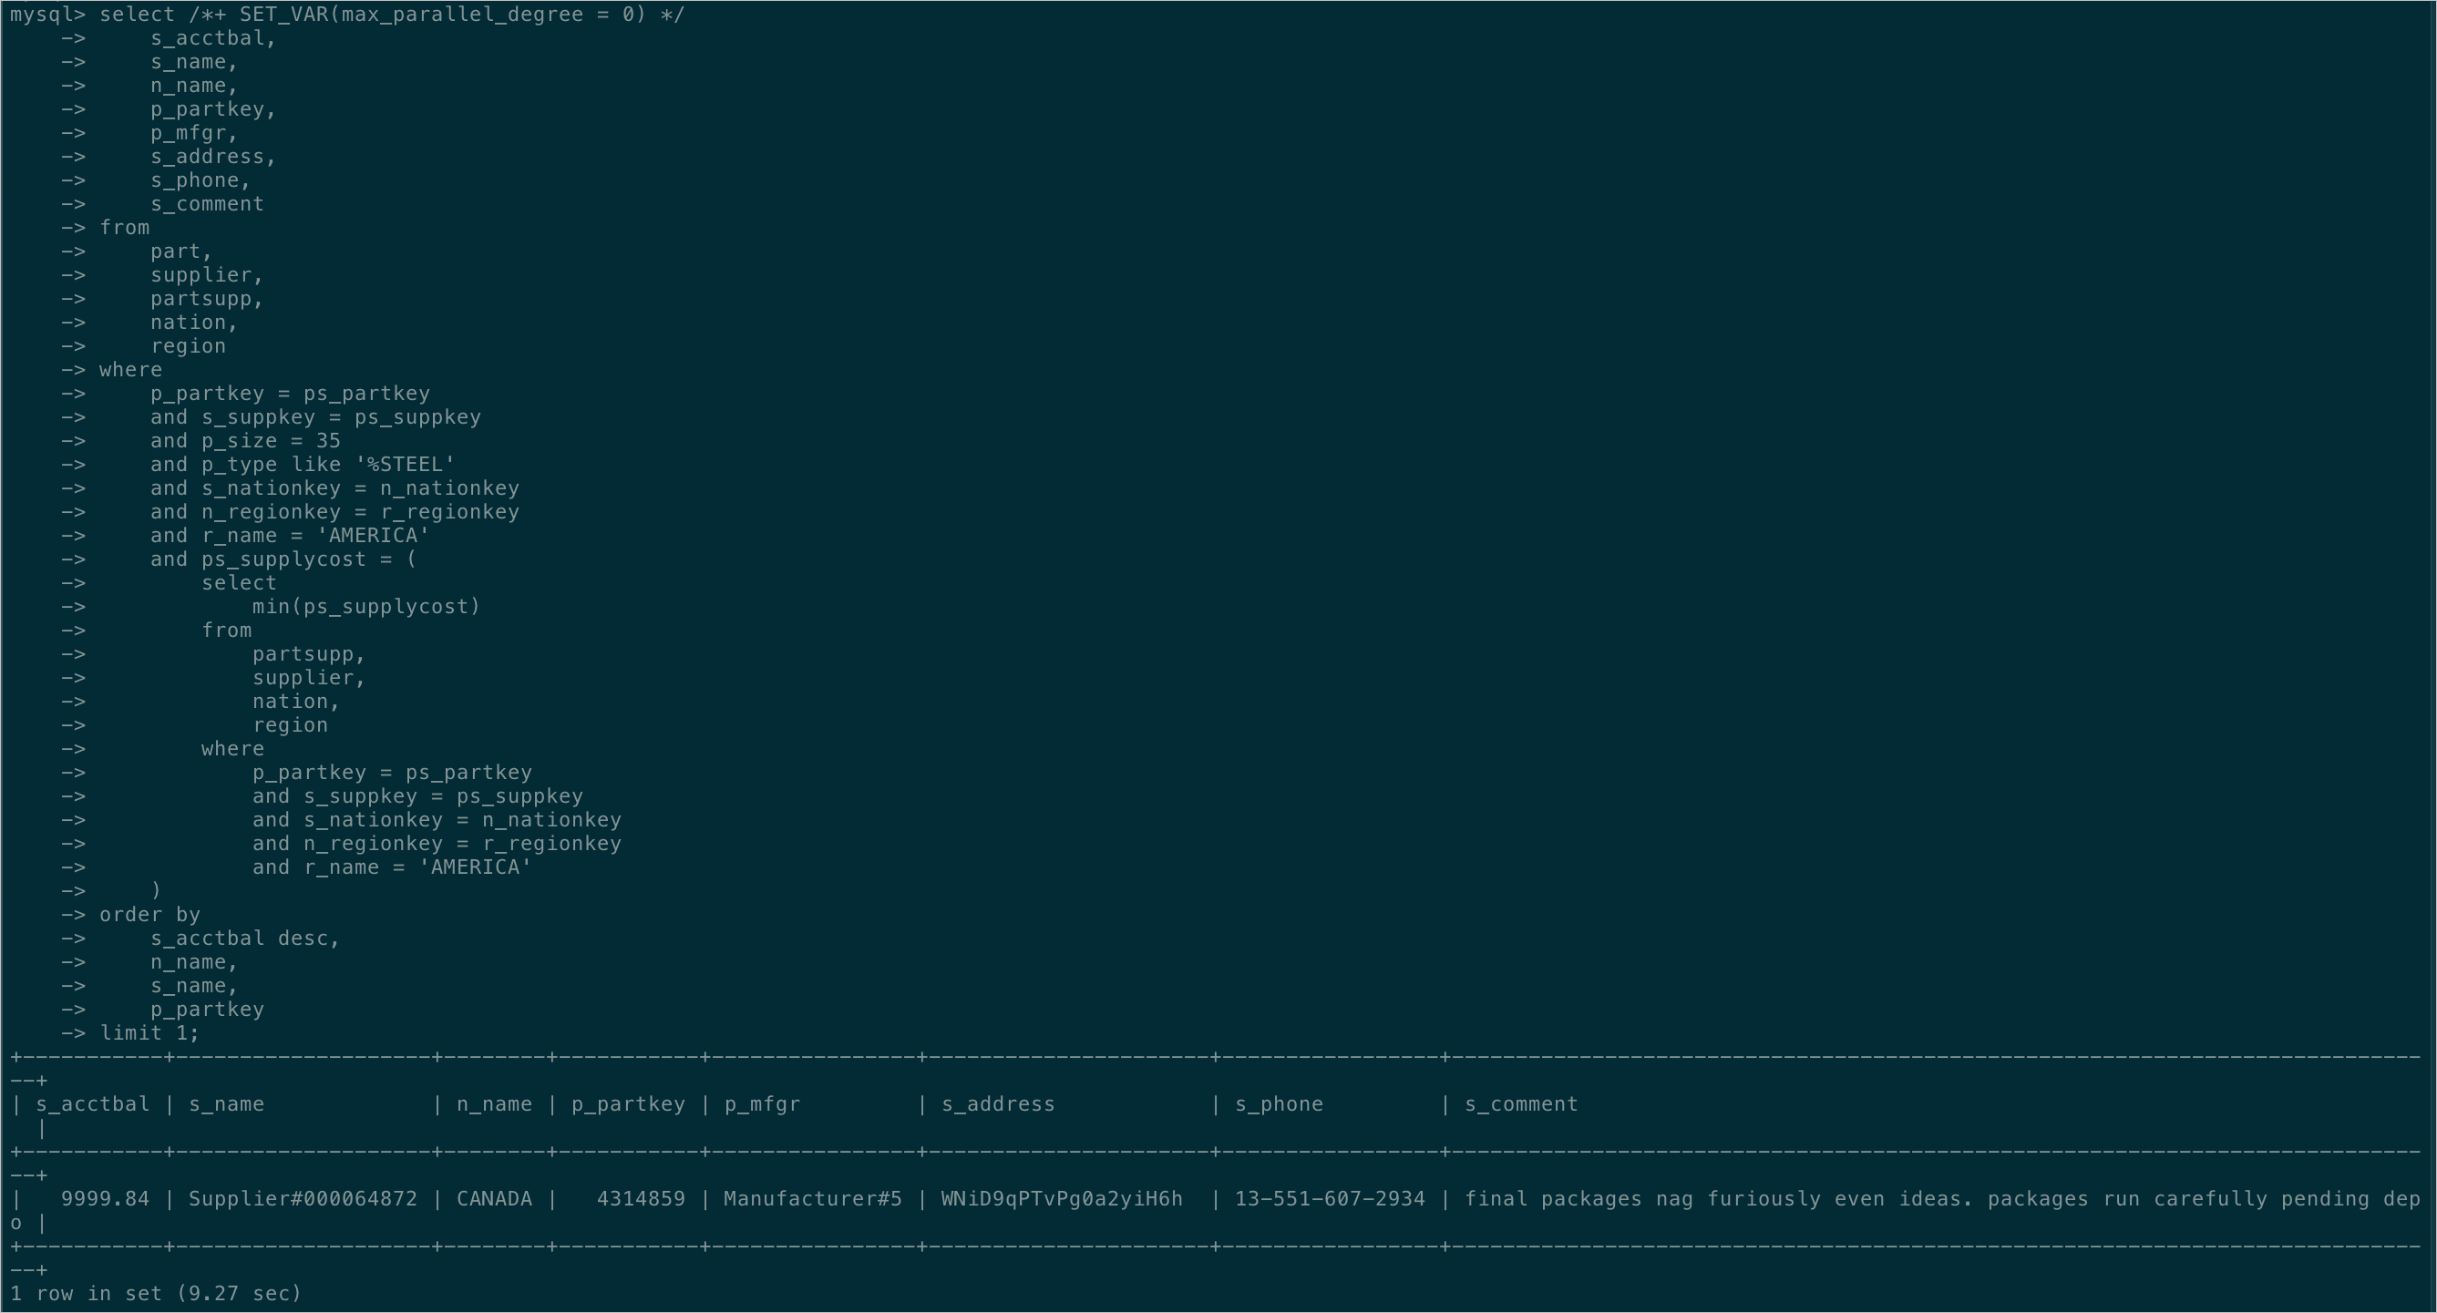The image size is (2437, 1313).
Task: Click Supplier#000064872 in result row
Action: tap(301, 1198)
